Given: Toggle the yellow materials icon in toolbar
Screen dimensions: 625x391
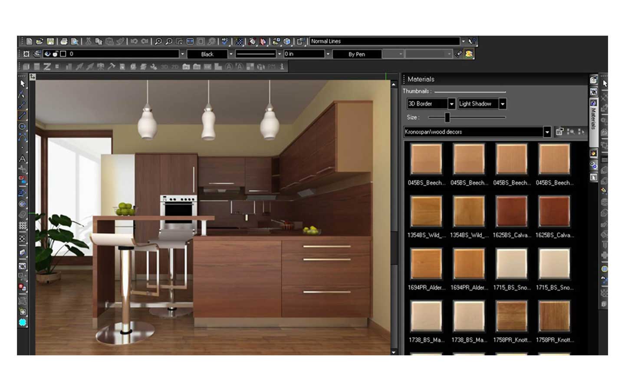Looking at the screenshot, I should [x=469, y=54].
